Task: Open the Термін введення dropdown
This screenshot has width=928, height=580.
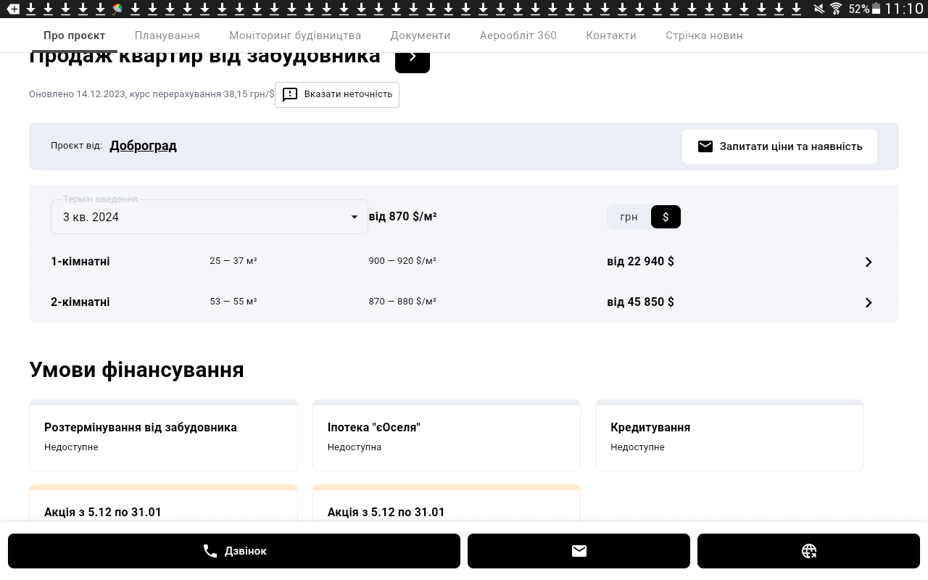Action: (209, 217)
